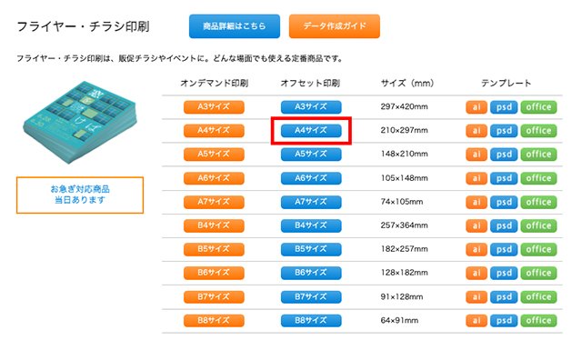Screen dimensions: 582x350
Task: Select offset printing B4サイズ button
Action: (311, 225)
